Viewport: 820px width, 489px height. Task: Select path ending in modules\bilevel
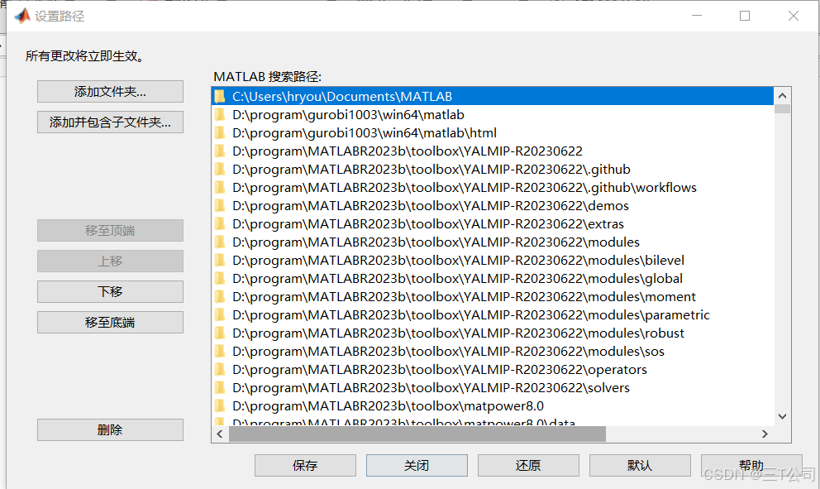click(x=493, y=260)
